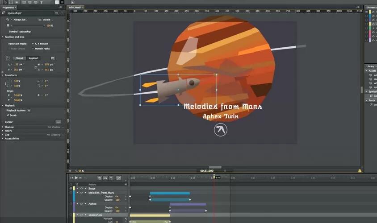Click the W width value field
377x223 pixels.
47,64
